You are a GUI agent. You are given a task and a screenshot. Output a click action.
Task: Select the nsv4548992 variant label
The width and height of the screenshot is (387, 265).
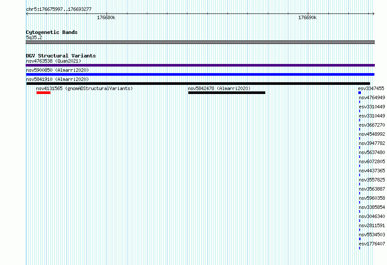pyautogui.click(x=372, y=134)
